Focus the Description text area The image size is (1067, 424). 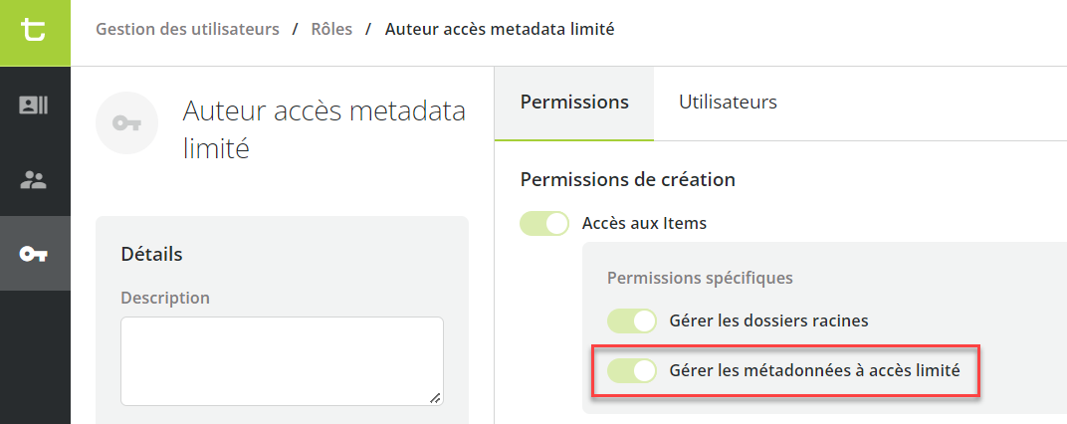(283, 361)
